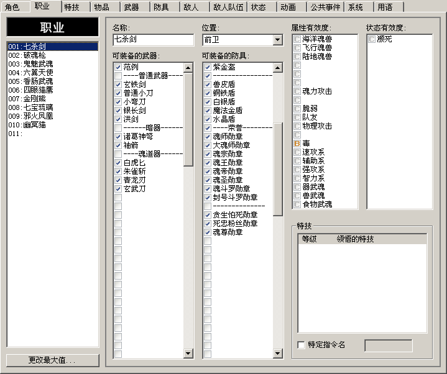This screenshot has width=447, height=374.
Task: Toggle the 封号斗罗勋章 armor checkbox
Action: [208, 198]
